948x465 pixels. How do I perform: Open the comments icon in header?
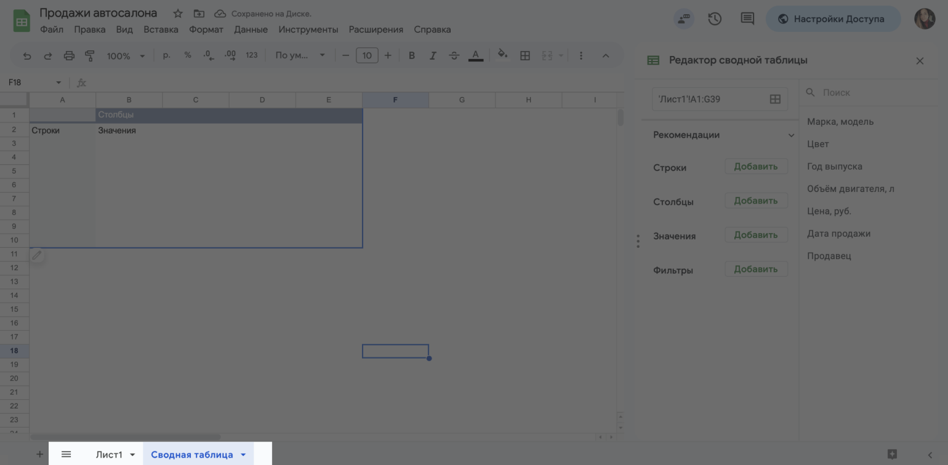coord(747,19)
